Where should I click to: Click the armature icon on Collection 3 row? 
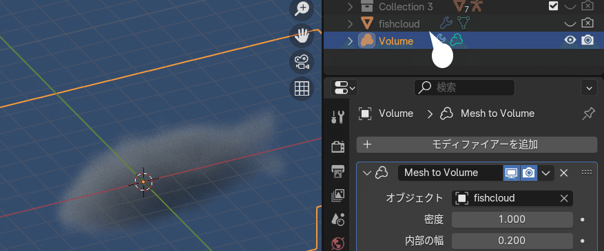(x=477, y=6)
